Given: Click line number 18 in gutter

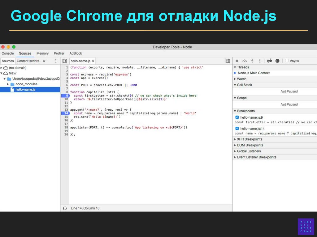Looking at the screenshot, I should [66, 127].
